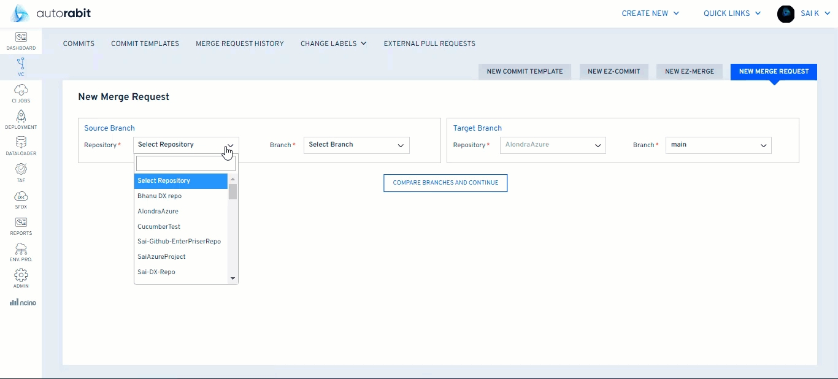Open the SFDX sidebar icon
Image resolution: width=838 pixels, height=379 pixels.
coord(21,197)
